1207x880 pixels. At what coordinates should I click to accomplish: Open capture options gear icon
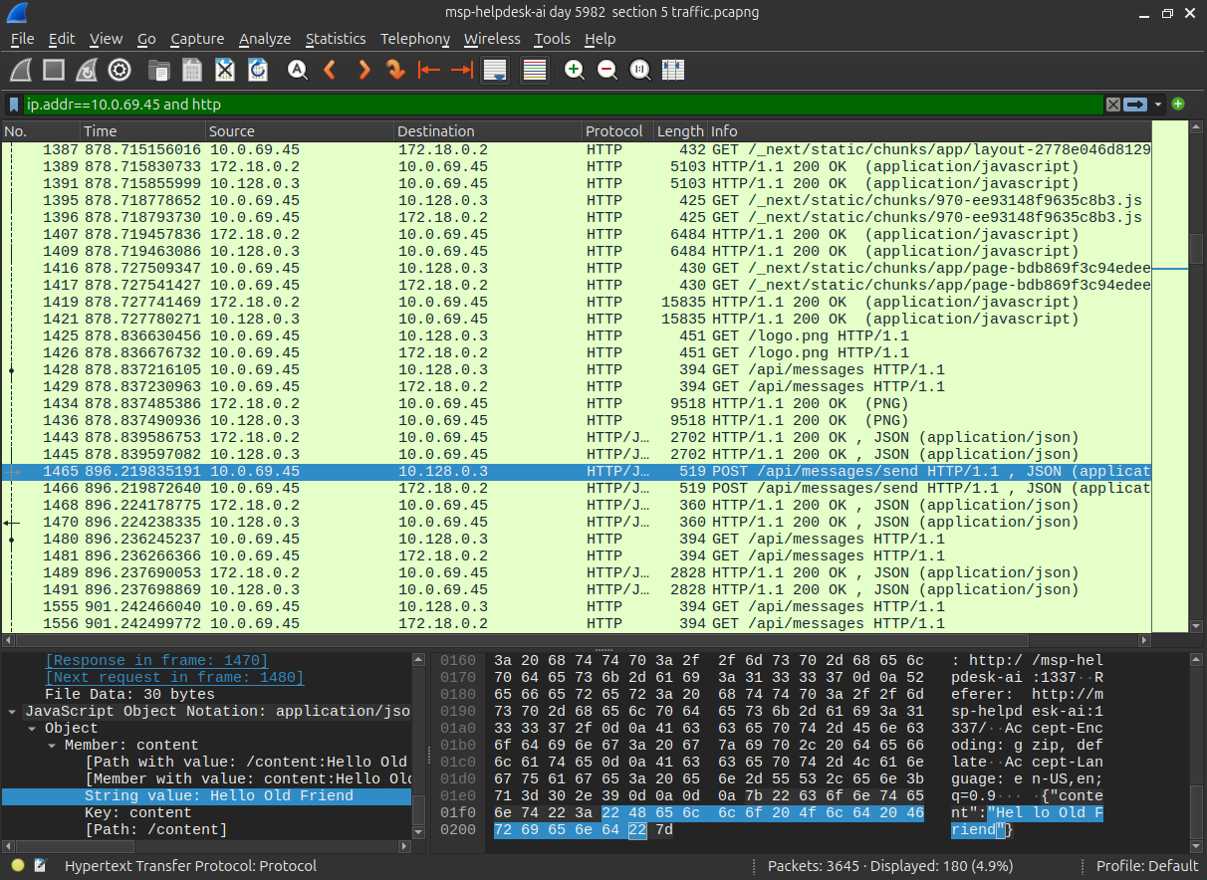point(120,70)
